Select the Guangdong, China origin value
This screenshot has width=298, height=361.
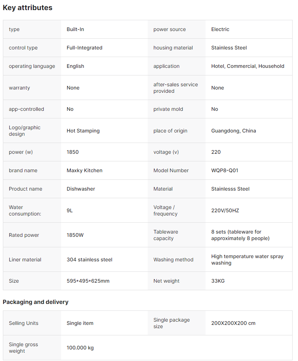coord(233,131)
